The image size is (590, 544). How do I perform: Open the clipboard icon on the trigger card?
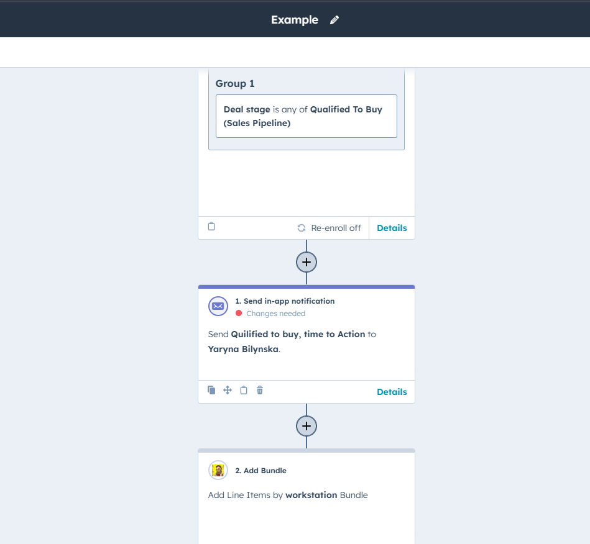pos(211,227)
